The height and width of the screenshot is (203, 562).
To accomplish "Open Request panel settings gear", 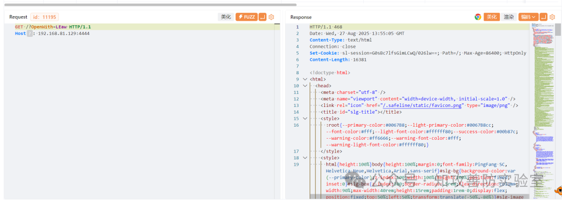I will (271, 17).
